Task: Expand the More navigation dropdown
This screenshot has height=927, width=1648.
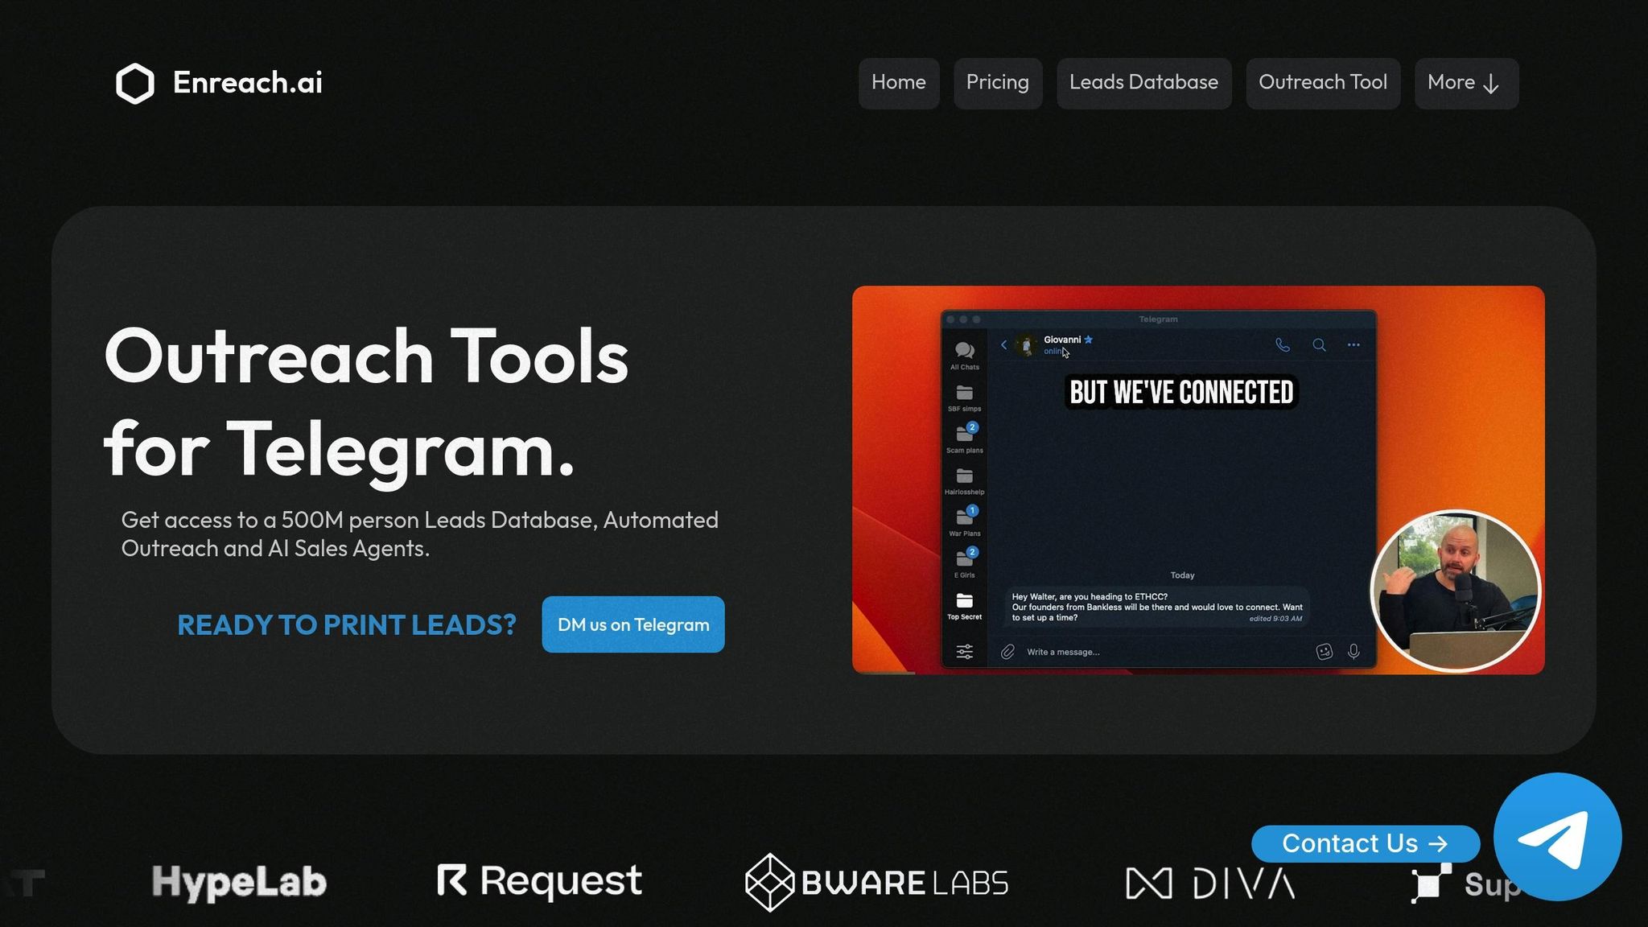Action: pos(1465,83)
